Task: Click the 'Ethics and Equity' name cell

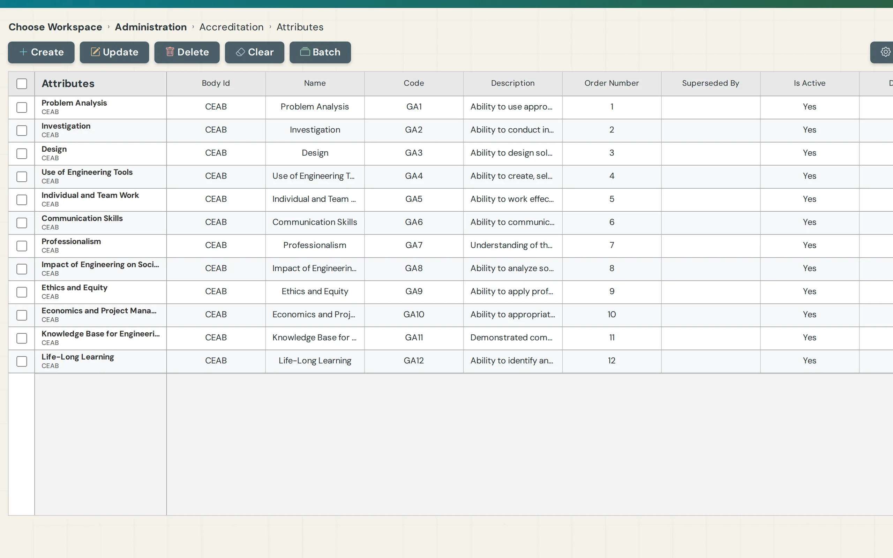Action: pyautogui.click(x=315, y=292)
